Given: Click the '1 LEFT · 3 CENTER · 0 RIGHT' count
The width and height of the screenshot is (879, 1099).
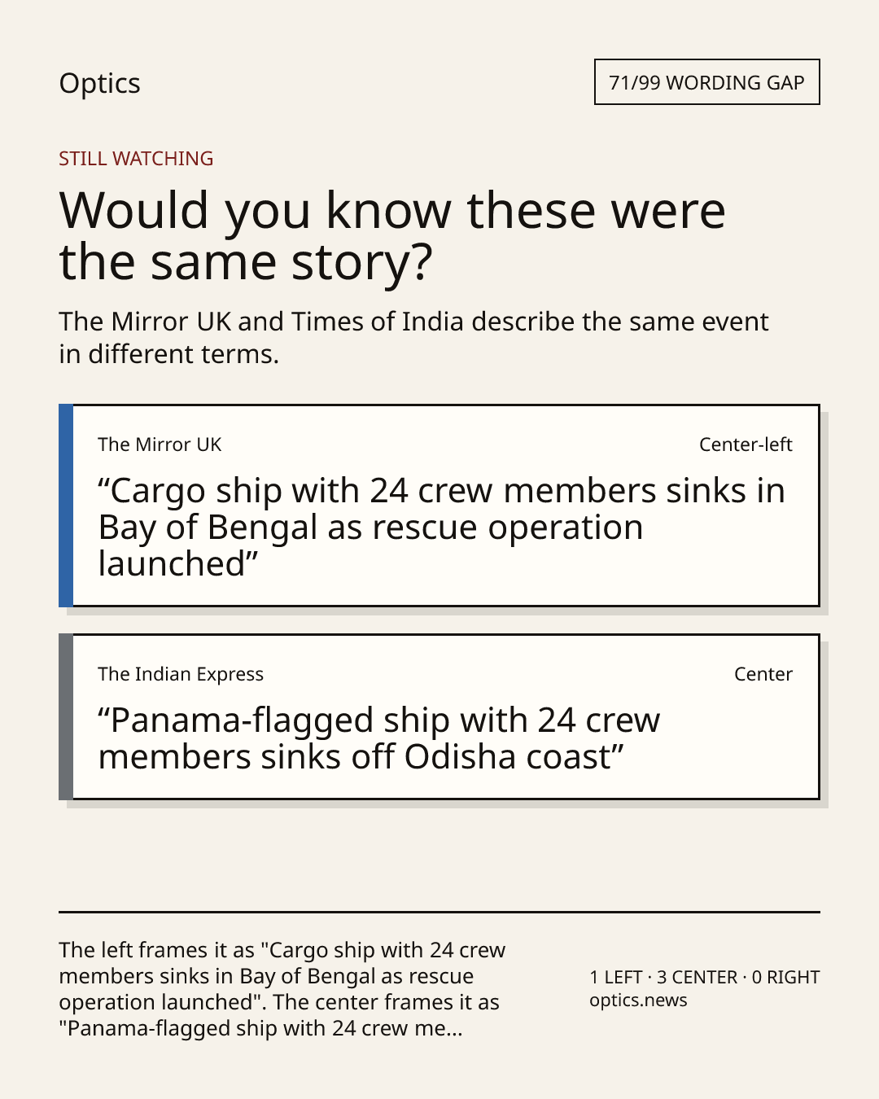Looking at the screenshot, I should [x=705, y=977].
